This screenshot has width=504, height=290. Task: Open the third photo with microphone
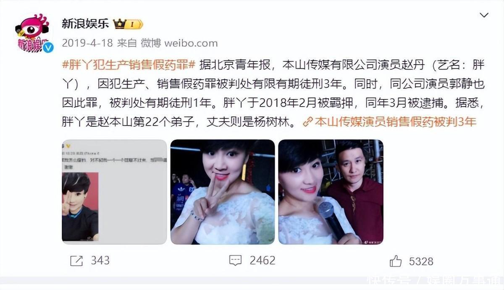(331, 192)
